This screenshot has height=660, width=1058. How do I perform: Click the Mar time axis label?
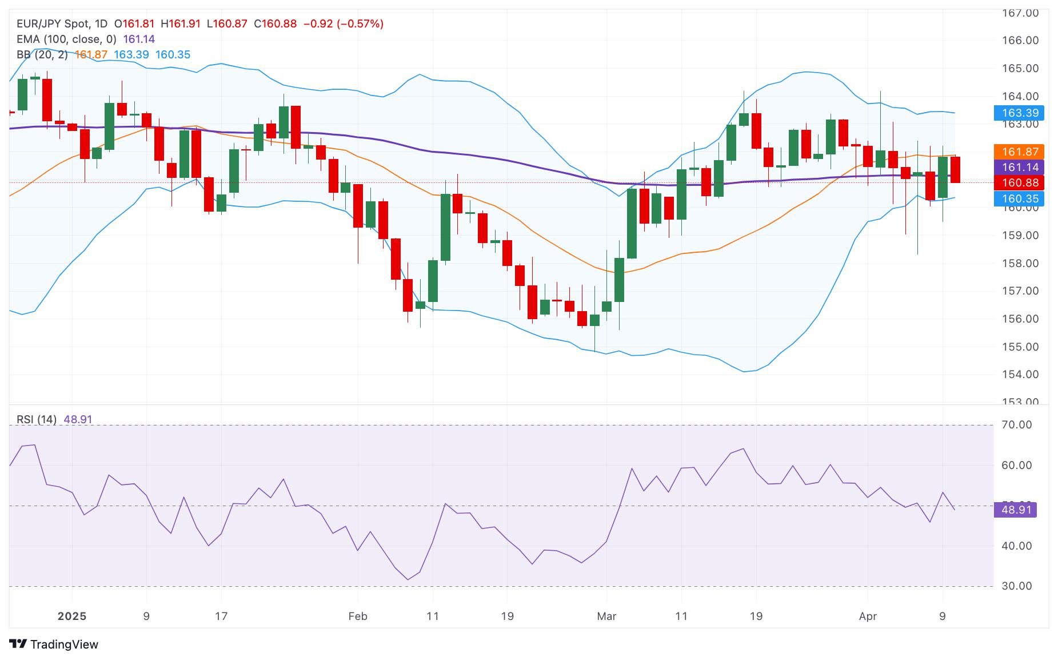point(606,616)
